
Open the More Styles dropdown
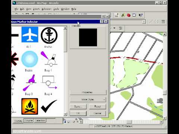tap(88, 99)
